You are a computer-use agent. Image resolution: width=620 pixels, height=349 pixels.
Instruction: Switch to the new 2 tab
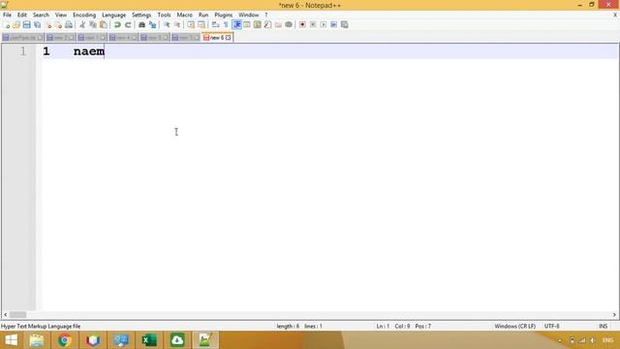coord(60,38)
